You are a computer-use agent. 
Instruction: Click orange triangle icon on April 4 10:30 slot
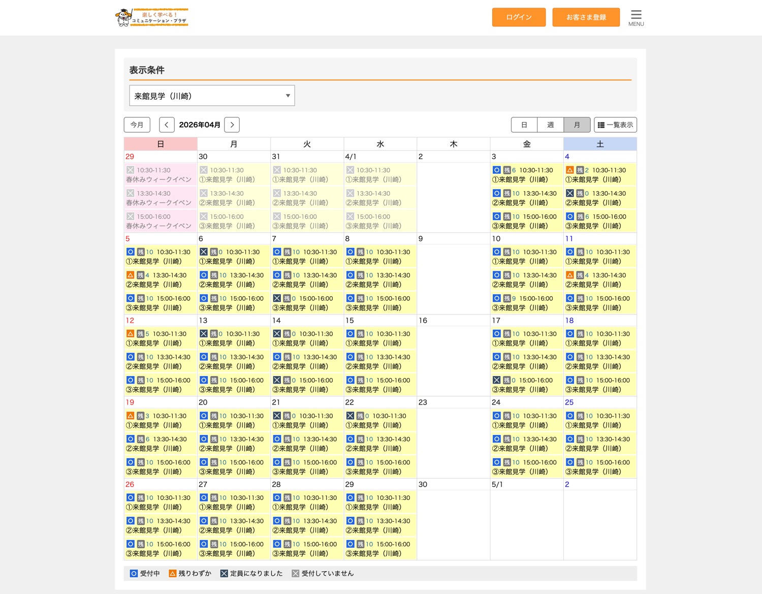[x=570, y=170]
